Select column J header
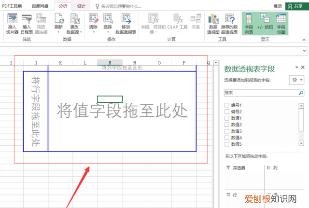Viewport: 309px width, 208px height. tap(36, 63)
